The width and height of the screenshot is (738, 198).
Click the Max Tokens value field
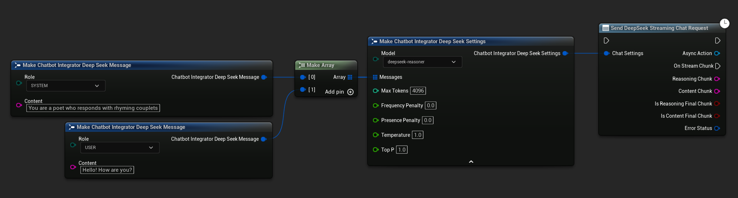tap(418, 91)
